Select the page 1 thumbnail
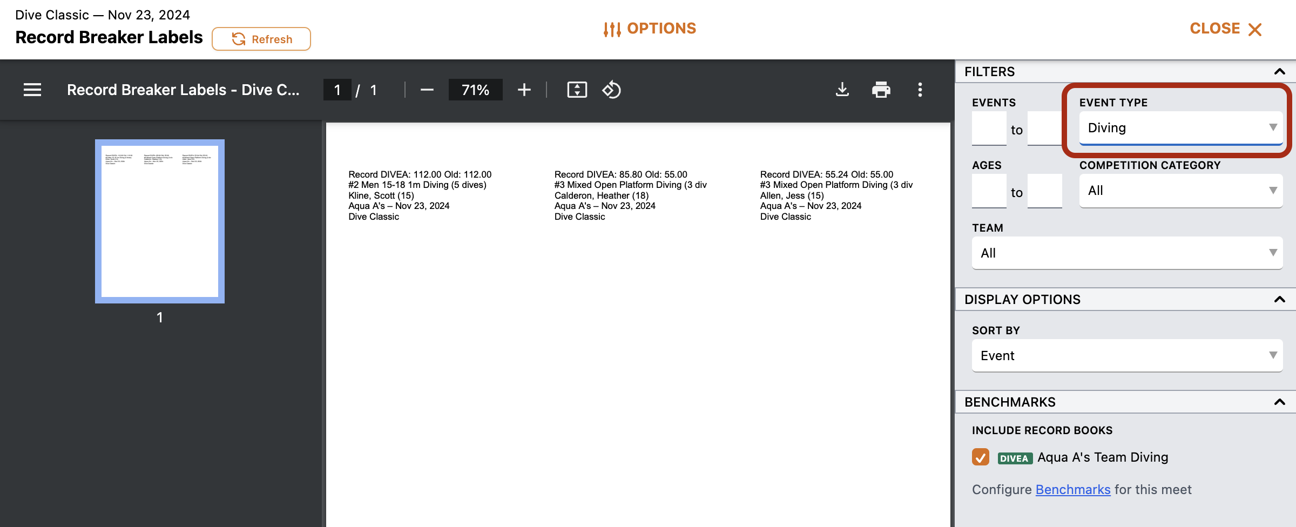 pyautogui.click(x=160, y=221)
